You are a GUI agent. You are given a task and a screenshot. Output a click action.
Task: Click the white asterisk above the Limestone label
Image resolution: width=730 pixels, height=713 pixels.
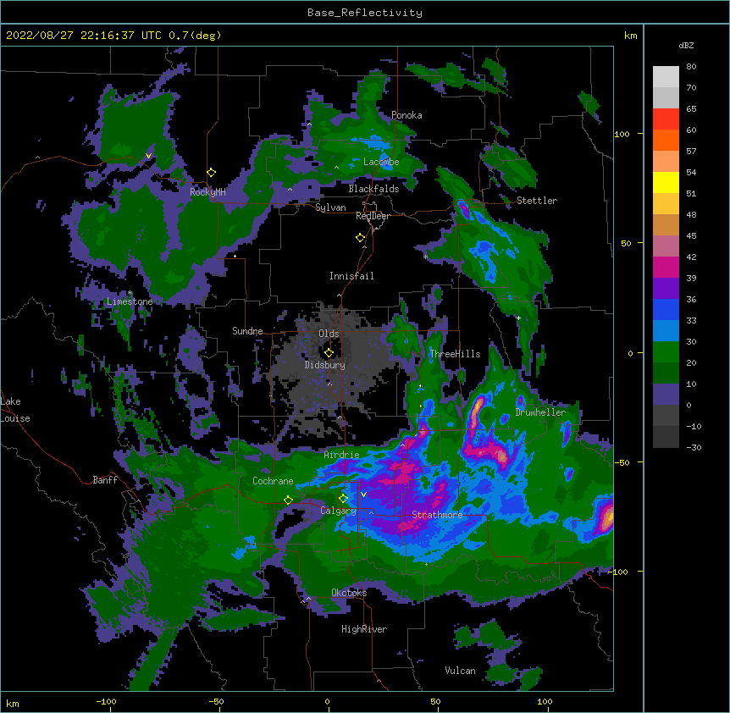(x=130, y=293)
